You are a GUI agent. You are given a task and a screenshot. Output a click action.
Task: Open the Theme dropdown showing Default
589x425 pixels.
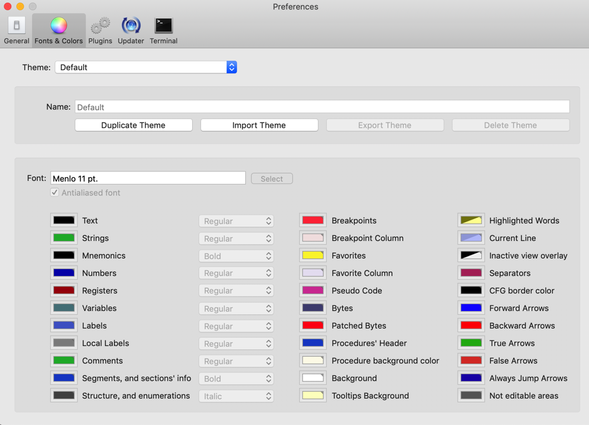146,67
